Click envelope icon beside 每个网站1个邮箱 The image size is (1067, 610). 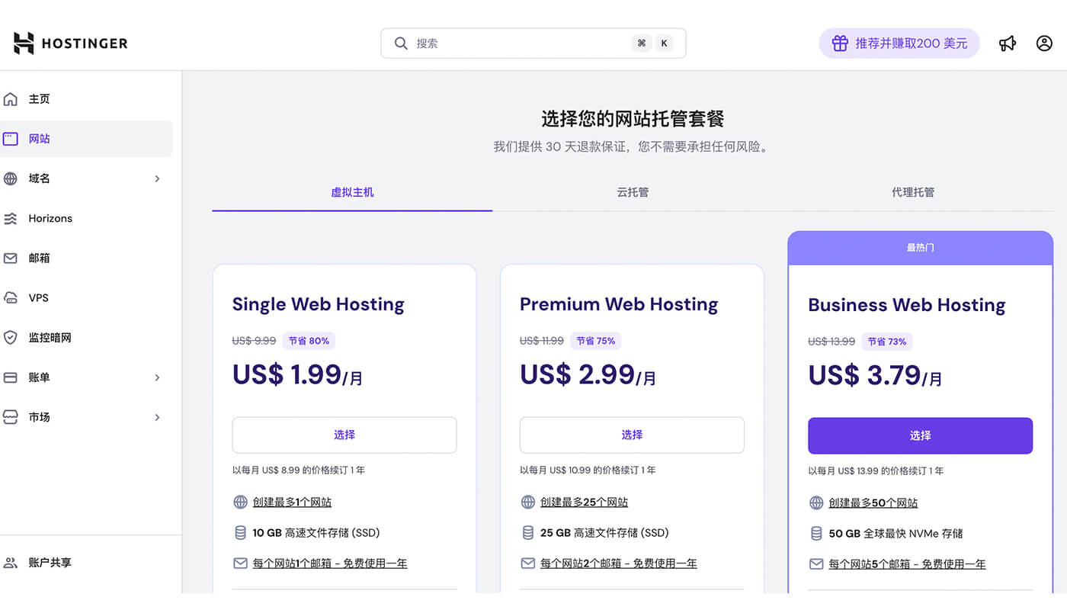(240, 563)
